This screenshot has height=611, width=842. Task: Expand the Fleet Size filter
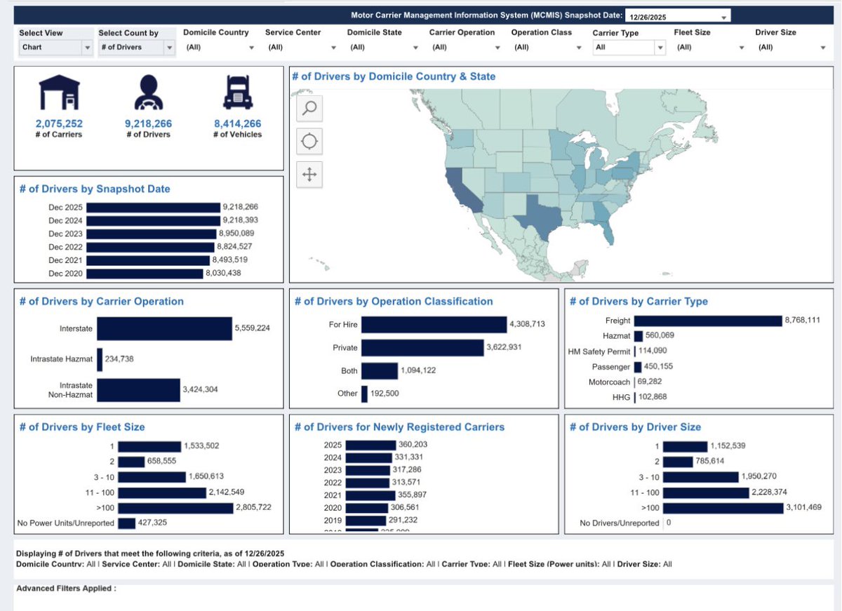tap(711, 47)
